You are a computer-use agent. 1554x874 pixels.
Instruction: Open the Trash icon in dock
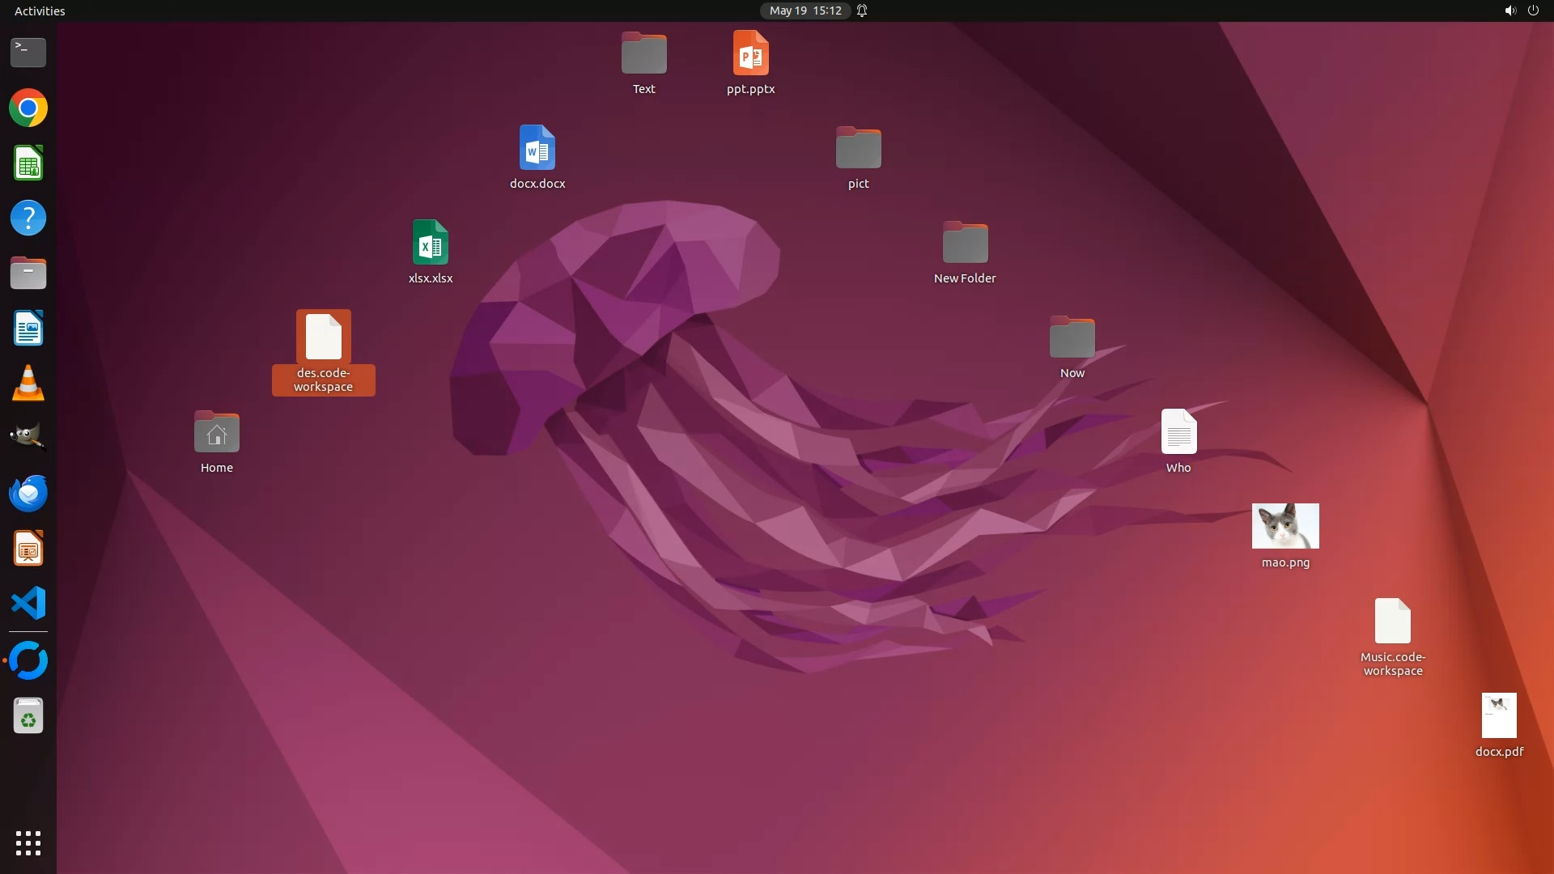[28, 716]
